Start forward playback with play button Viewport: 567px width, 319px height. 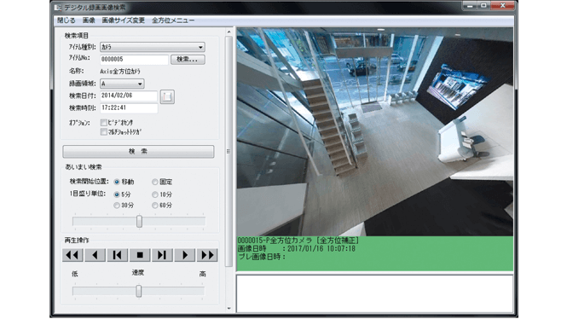coord(184,255)
